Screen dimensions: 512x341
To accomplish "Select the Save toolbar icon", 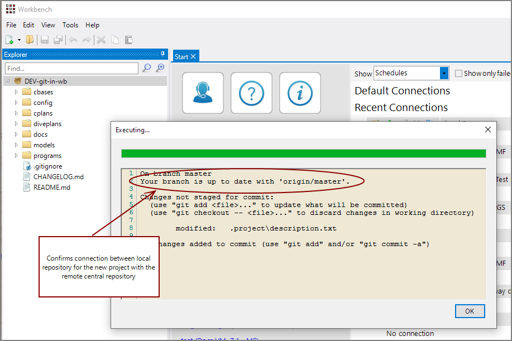I will pyautogui.click(x=44, y=39).
